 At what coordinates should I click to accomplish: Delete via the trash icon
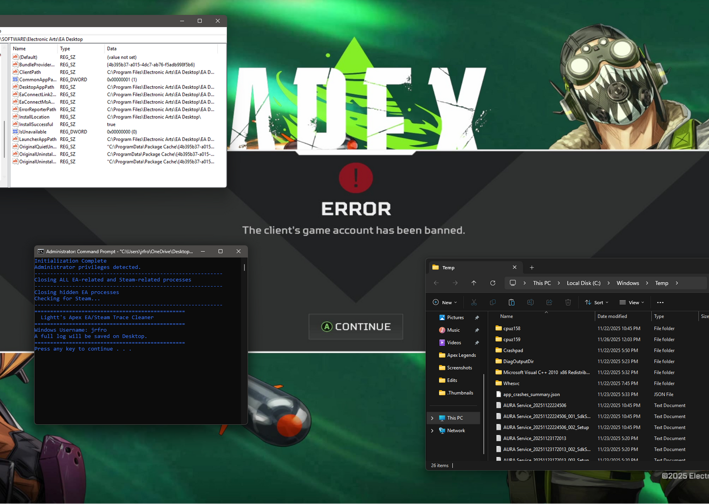568,302
